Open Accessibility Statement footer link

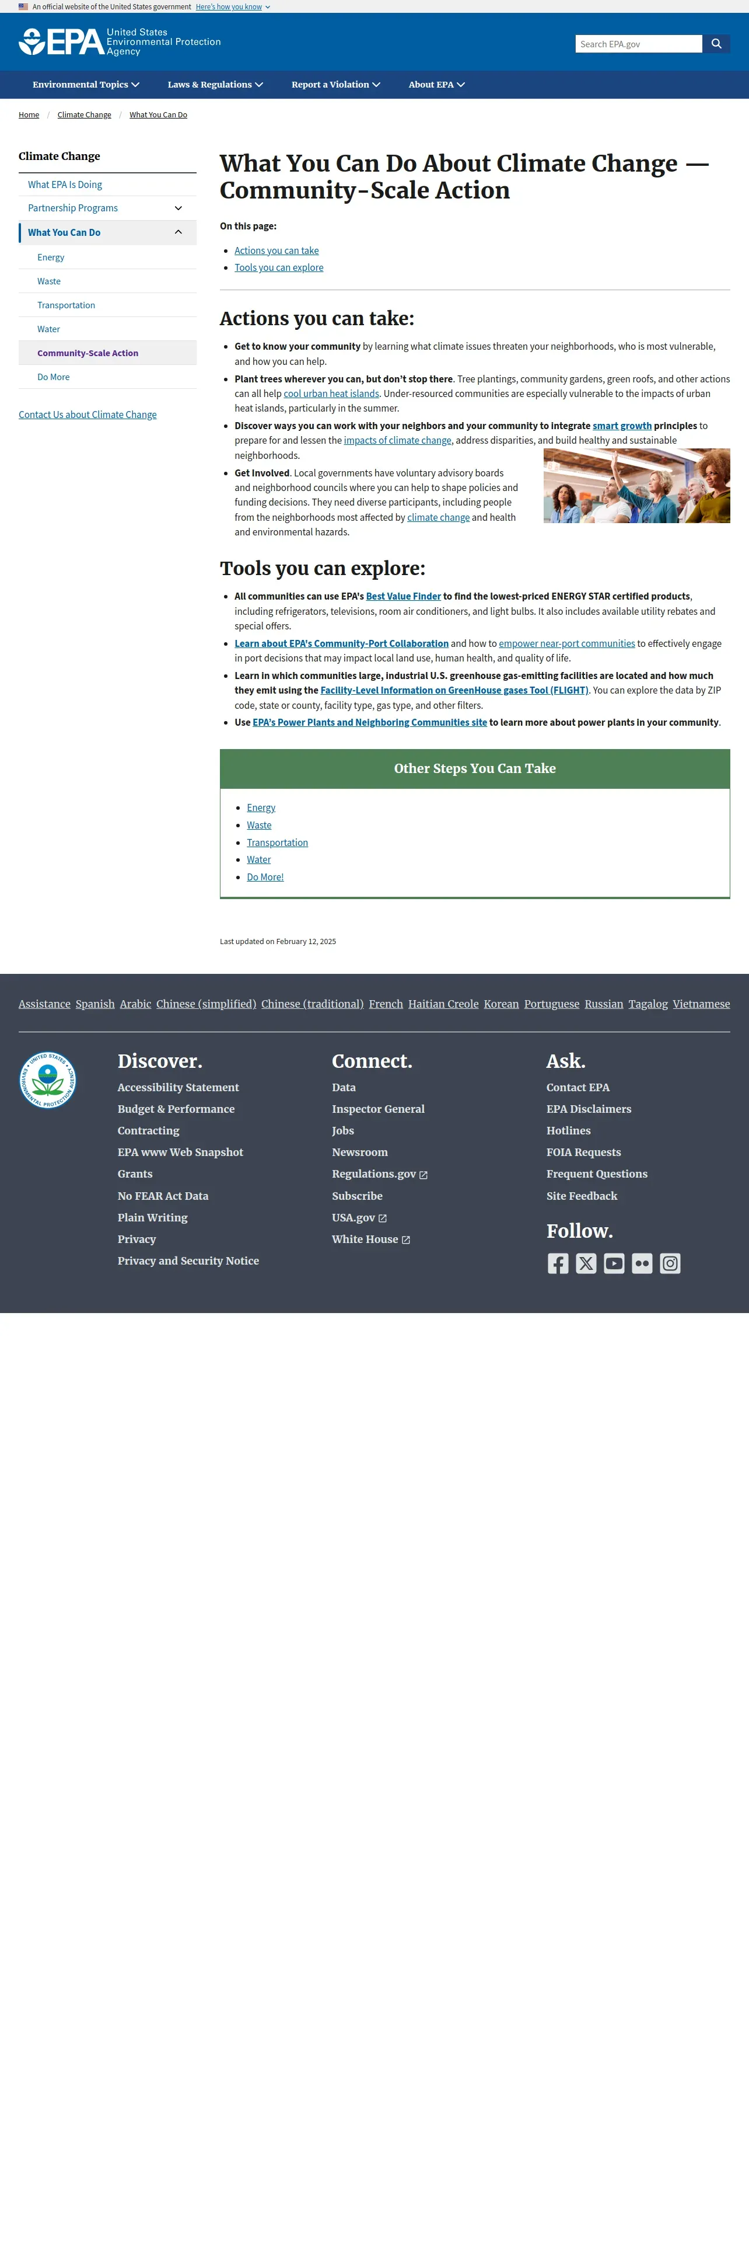pyautogui.click(x=178, y=1088)
